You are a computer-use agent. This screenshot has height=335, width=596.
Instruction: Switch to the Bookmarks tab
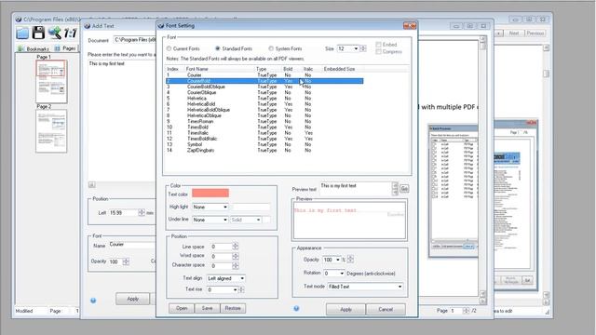pos(34,48)
